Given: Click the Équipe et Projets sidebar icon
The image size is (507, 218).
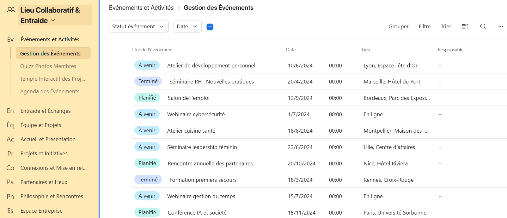Looking at the screenshot, I should (10, 125).
